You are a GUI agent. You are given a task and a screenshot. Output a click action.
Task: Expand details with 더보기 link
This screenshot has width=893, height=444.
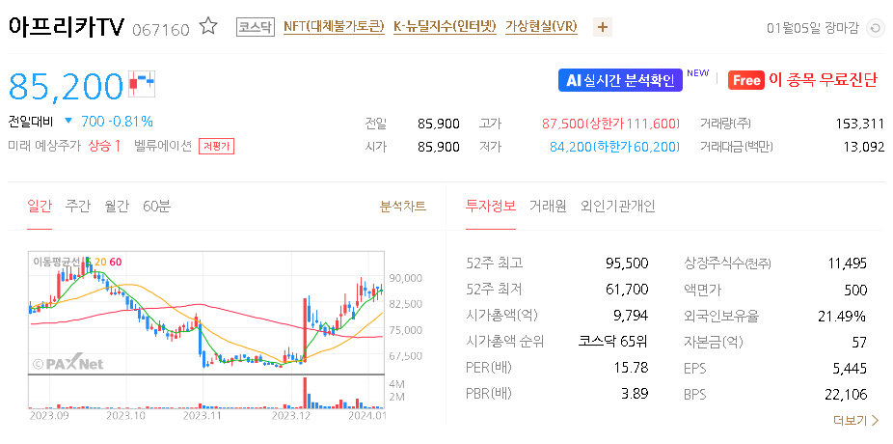[856, 421]
